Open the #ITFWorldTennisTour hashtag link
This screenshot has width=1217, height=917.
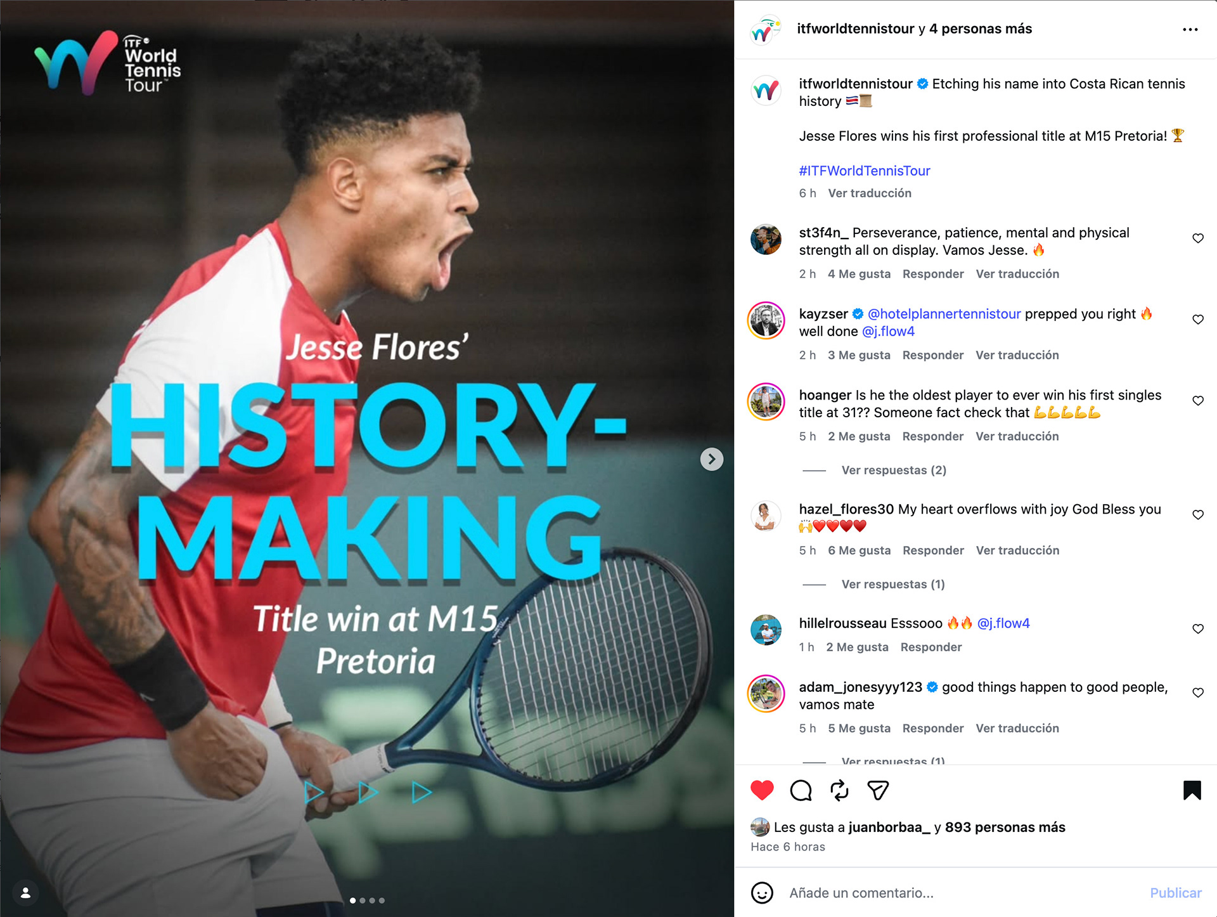[864, 171]
